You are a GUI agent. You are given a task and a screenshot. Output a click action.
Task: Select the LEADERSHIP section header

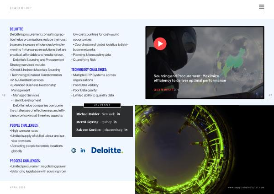tap(21, 8)
